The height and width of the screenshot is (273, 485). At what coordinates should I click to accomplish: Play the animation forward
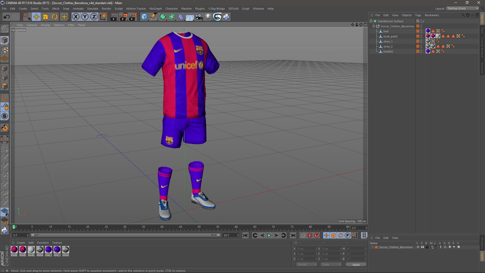pos(269,235)
